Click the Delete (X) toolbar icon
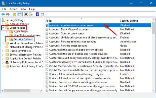 click(x=26, y=14)
